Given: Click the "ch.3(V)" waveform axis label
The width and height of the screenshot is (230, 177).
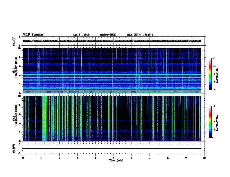Looking at the screenshot, I should click(x=14, y=148).
